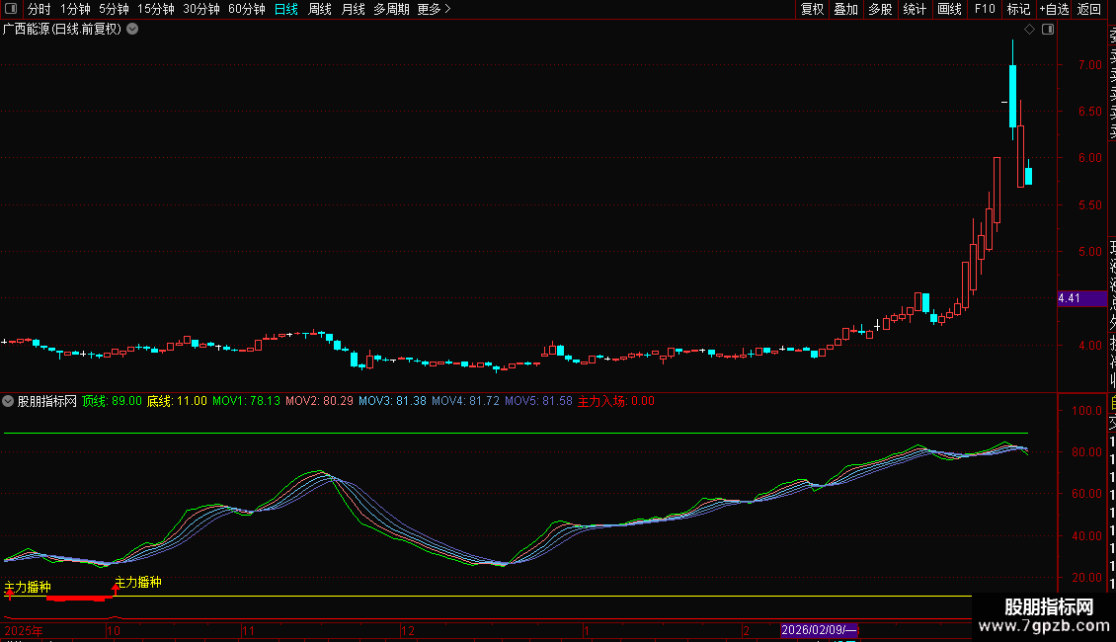Image resolution: width=1116 pixels, height=642 pixels.
Task: Click the second 主力播种 signal arrow
Action: coord(116,589)
